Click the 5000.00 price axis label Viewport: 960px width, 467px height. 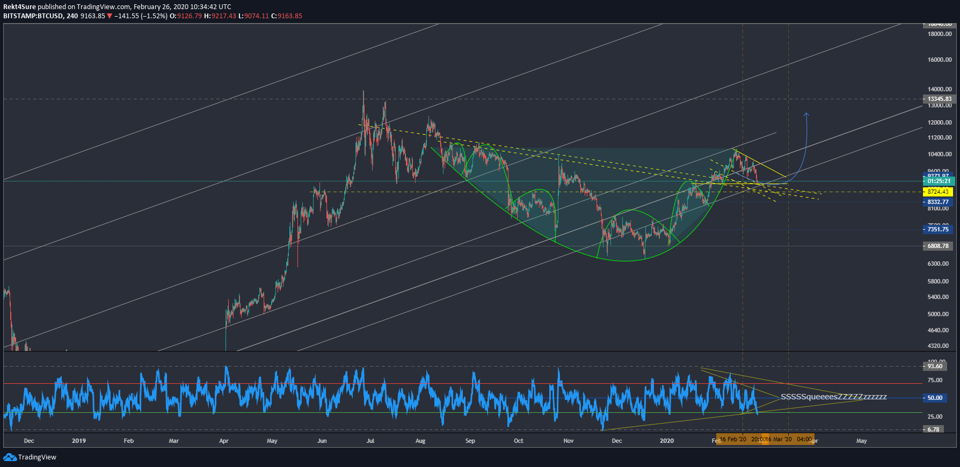tap(938, 314)
